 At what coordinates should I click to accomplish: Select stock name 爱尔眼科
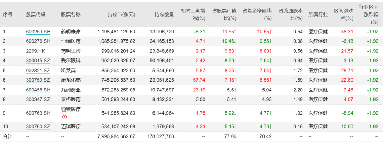tap(71, 61)
